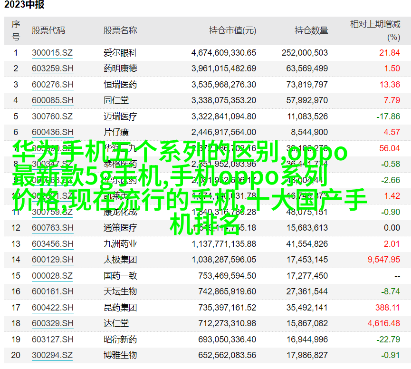Select stock name 同仁堂

click(x=116, y=100)
